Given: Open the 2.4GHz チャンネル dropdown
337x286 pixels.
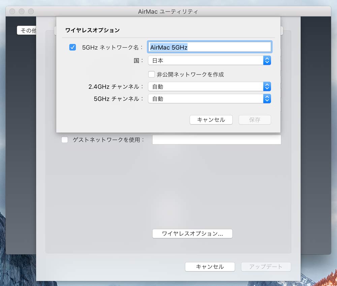Looking at the screenshot, I should [210, 87].
